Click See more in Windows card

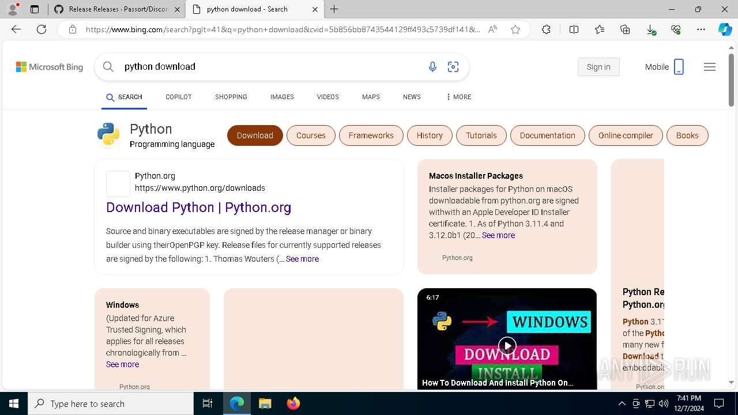tap(122, 364)
